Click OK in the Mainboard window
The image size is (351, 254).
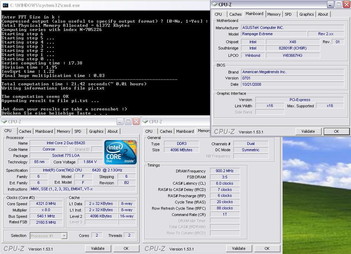pos(336,131)
